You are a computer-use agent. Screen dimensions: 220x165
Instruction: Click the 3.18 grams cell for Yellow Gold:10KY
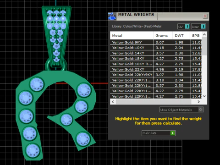coord(163,48)
